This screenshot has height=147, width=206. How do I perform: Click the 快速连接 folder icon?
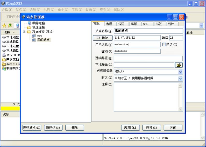click(29, 27)
